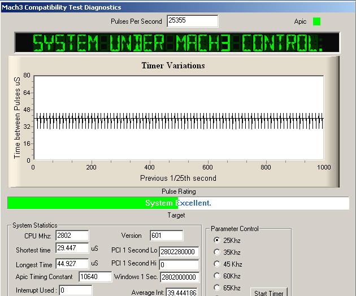Focus the Shortest time field
The width and height of the screenshot is (356, 296).
[x=72, y=248]
